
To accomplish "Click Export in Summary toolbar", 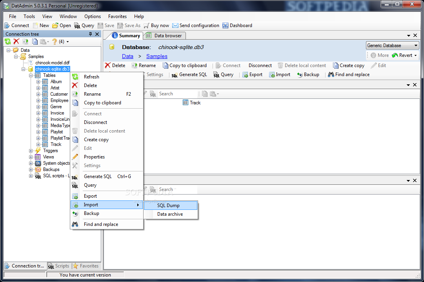I will click(253, 75).
